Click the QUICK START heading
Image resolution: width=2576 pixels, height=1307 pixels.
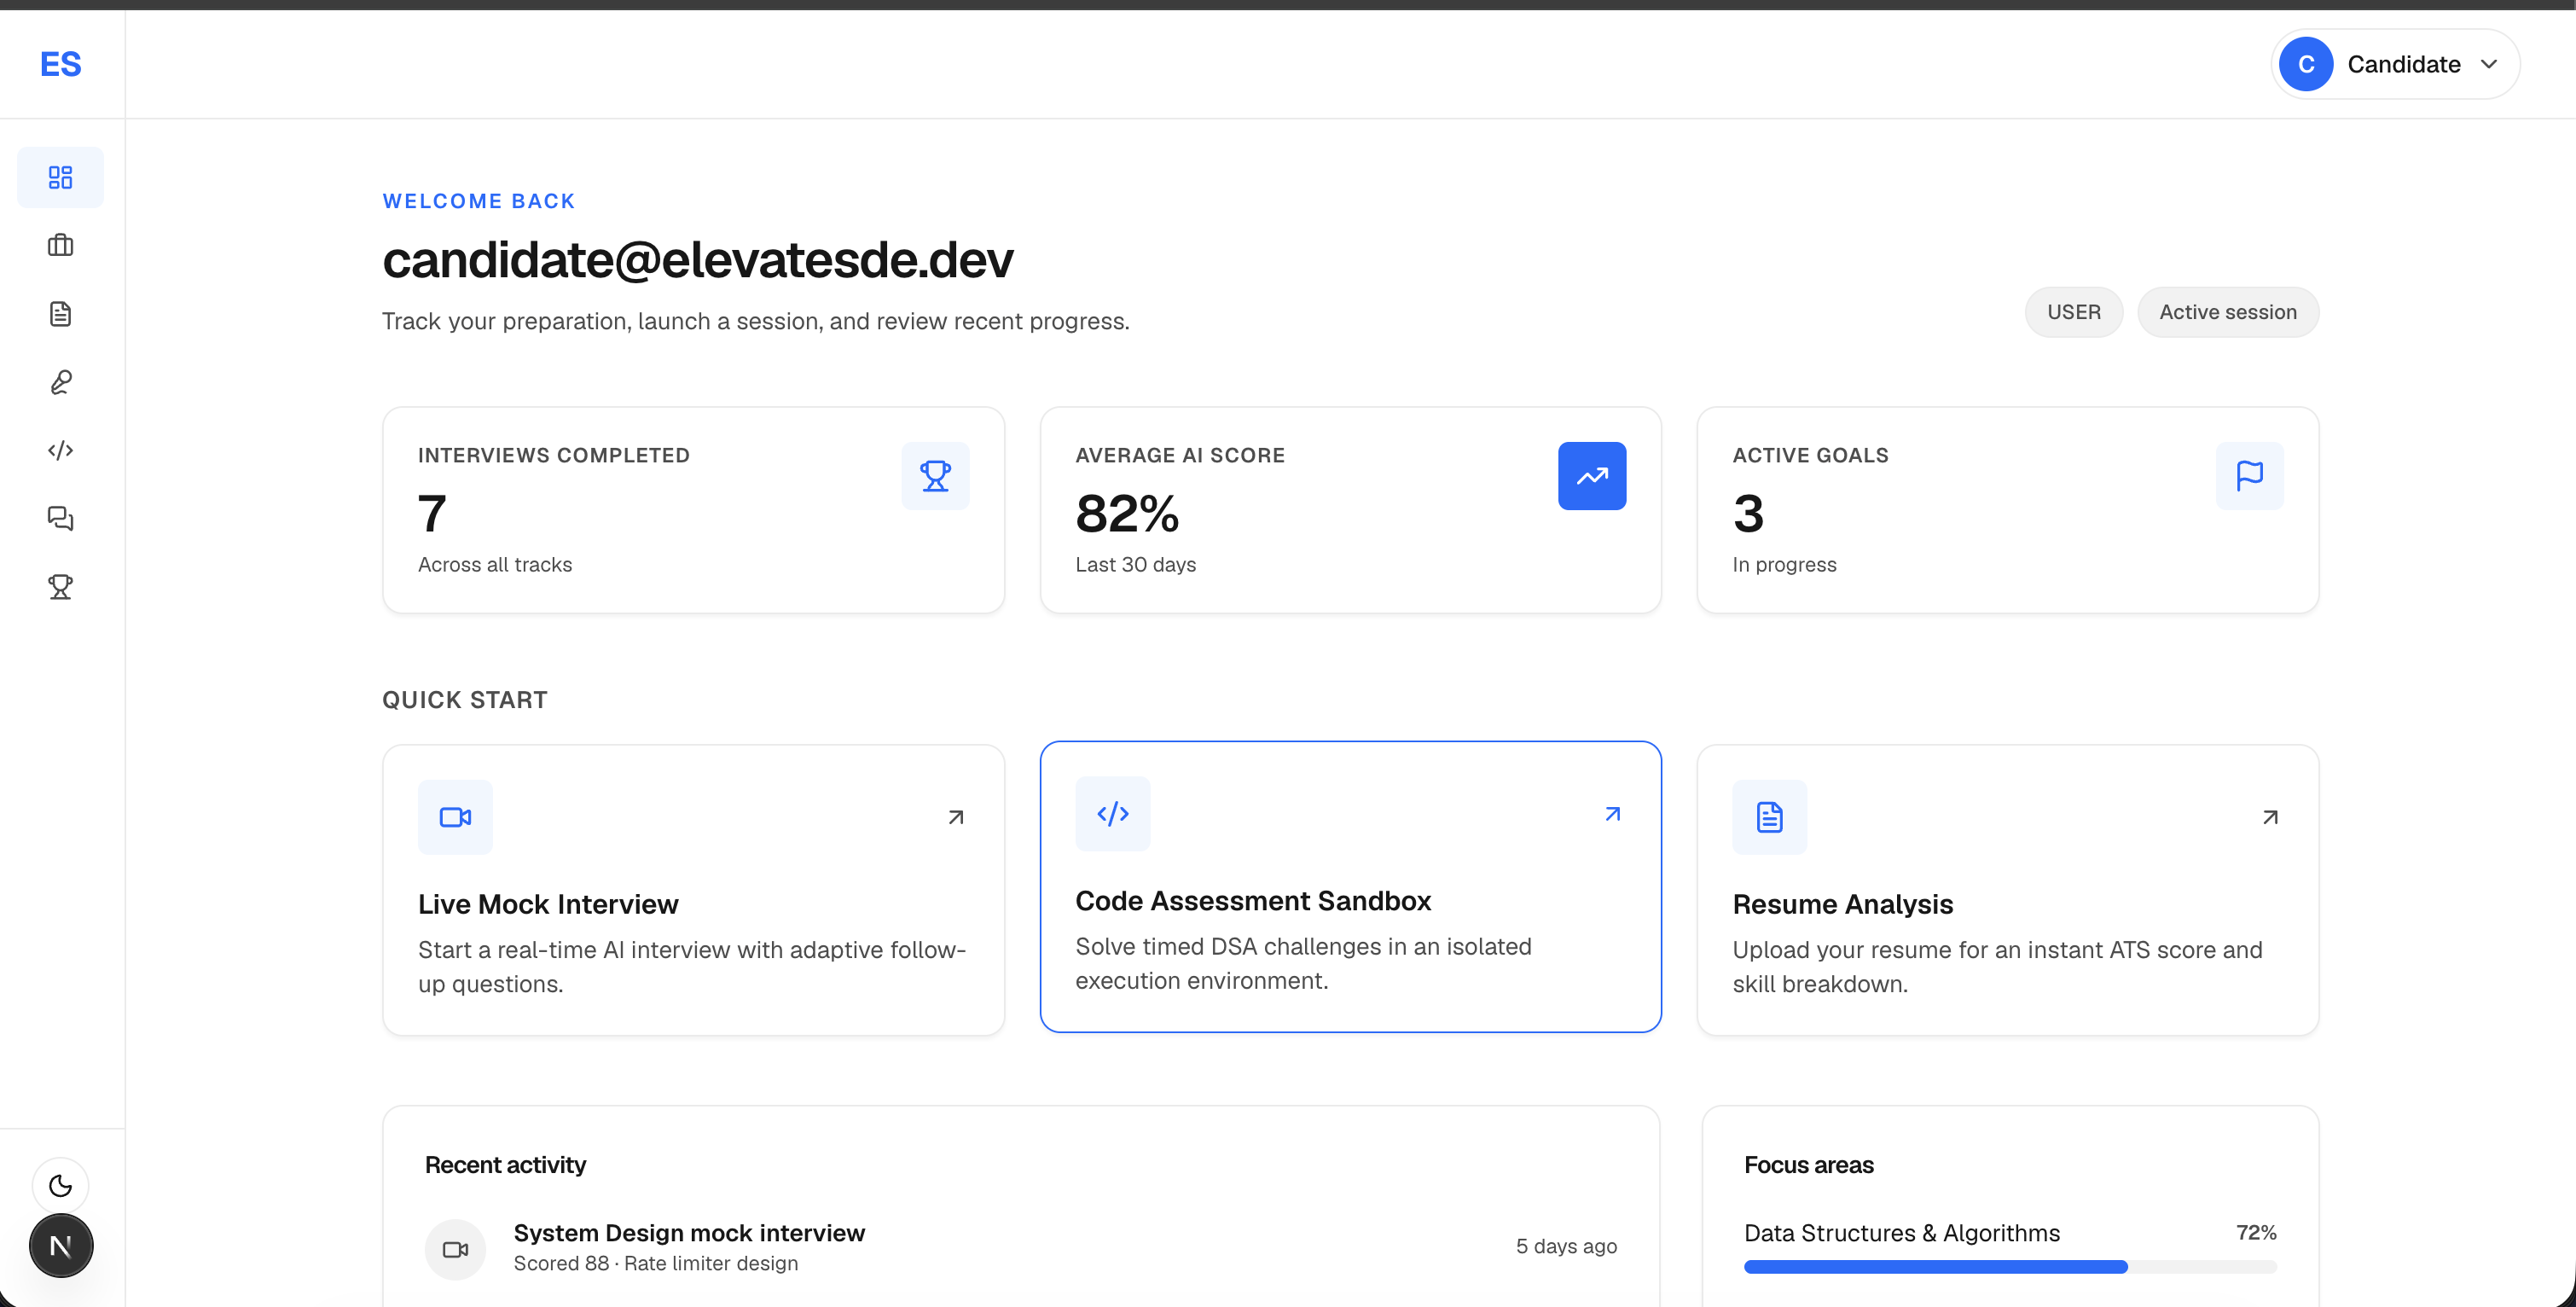pyautogui.click(x=465, y=700)
